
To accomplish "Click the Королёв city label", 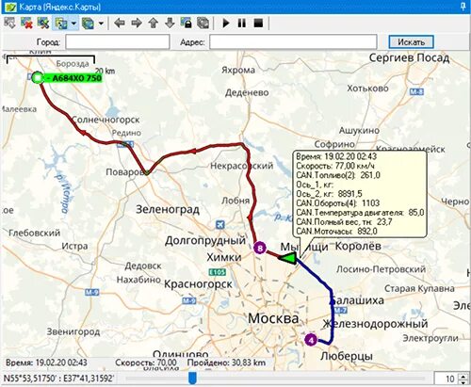I will click(x=358, y=246).
